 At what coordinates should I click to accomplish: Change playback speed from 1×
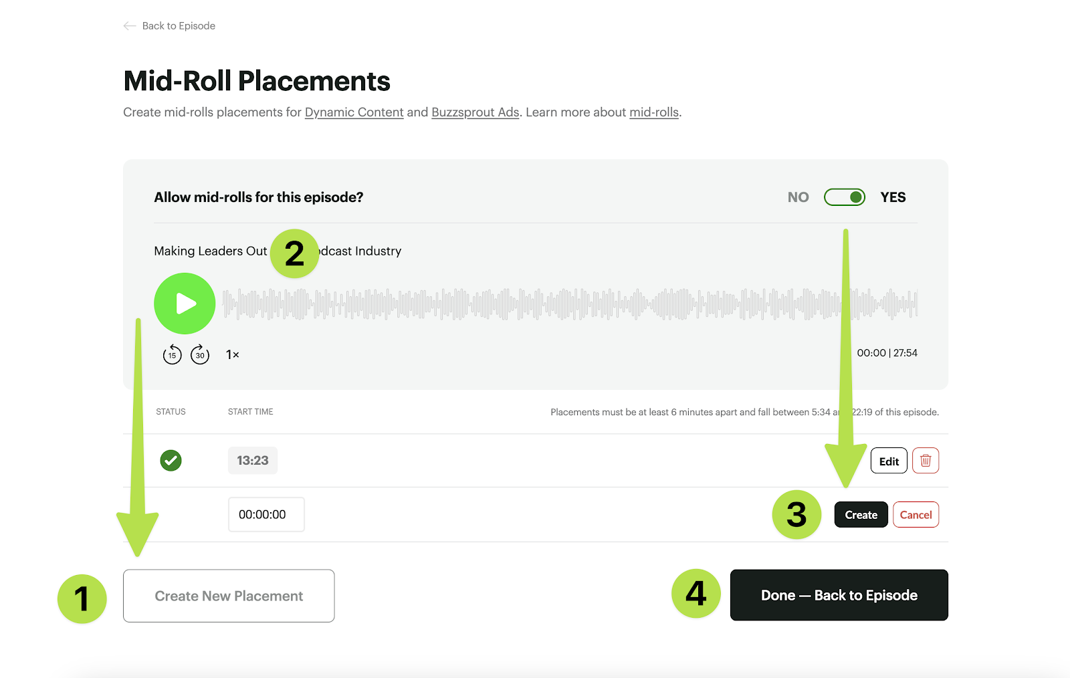point(233,354)
